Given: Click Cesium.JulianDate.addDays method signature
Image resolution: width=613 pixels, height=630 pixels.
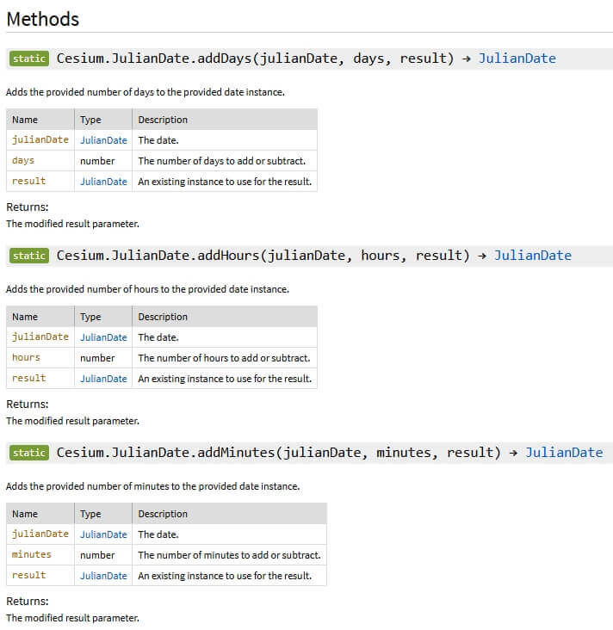Looking at the screenshot, I should tap(255, 59).
